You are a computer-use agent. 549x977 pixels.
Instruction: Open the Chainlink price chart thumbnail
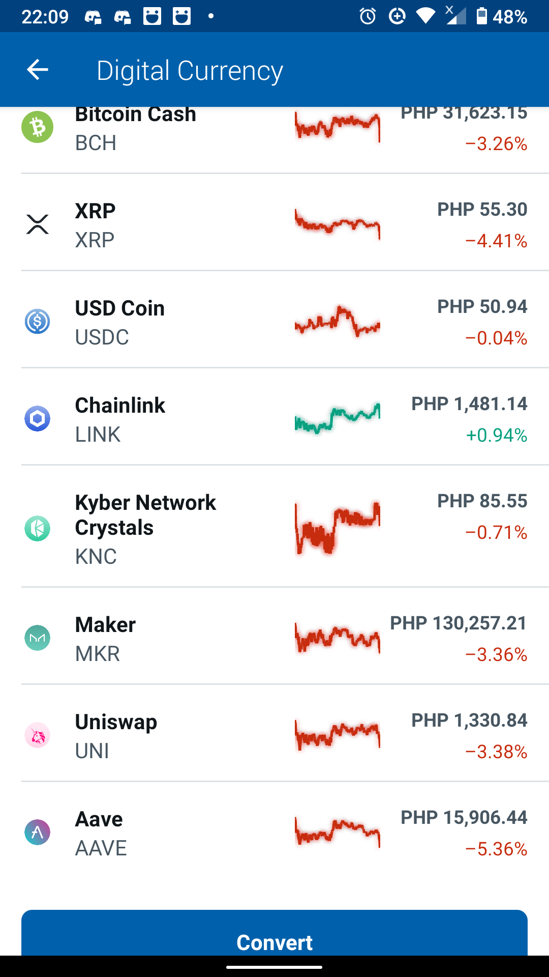[x=338, y=418]
